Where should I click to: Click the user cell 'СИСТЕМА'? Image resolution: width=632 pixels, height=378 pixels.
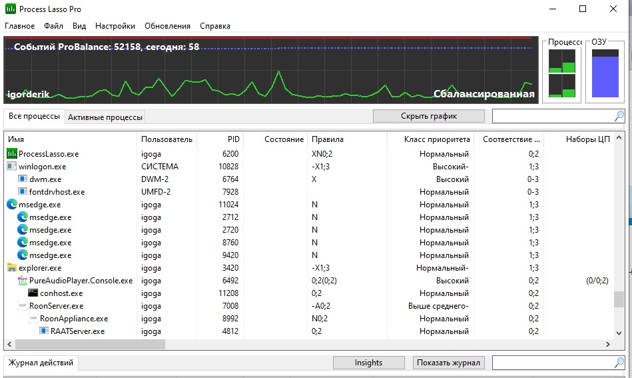click(160, 167)
